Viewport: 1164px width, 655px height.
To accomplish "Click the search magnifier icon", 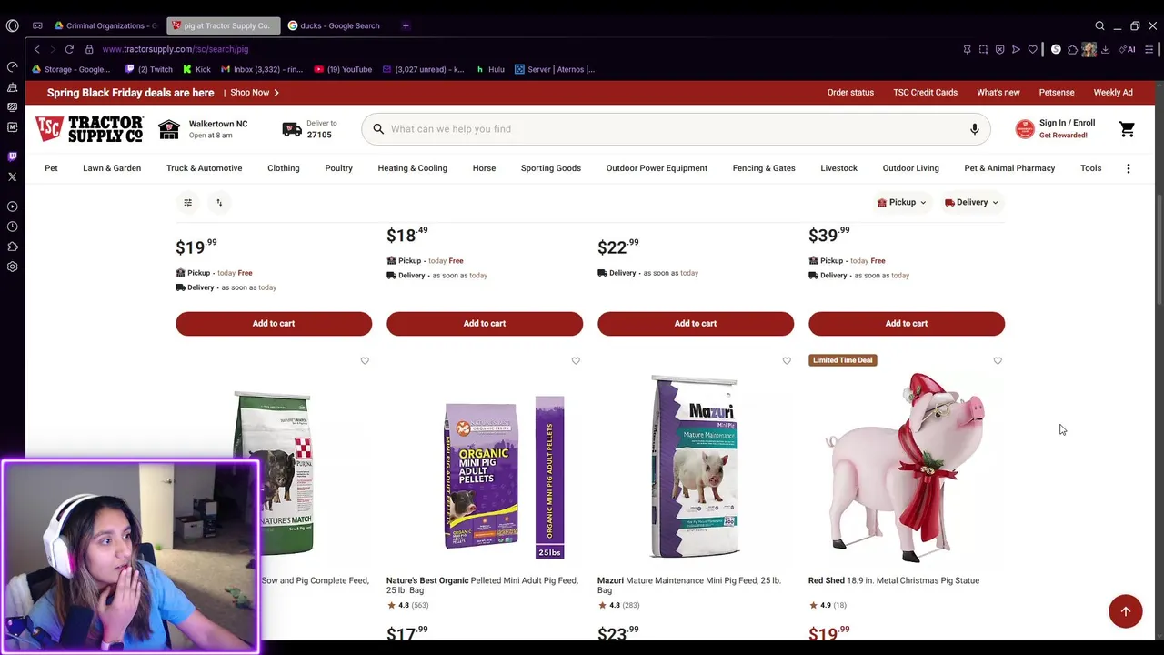I will tap(378, 129).
